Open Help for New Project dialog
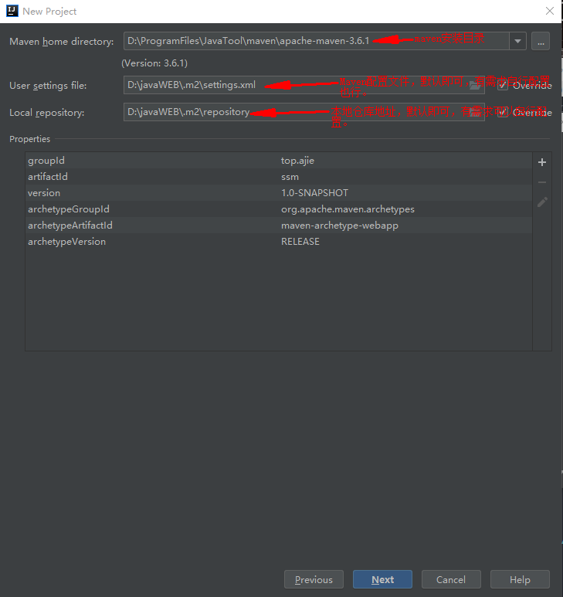This screenshot has width=563, height=597. point(520,579)
